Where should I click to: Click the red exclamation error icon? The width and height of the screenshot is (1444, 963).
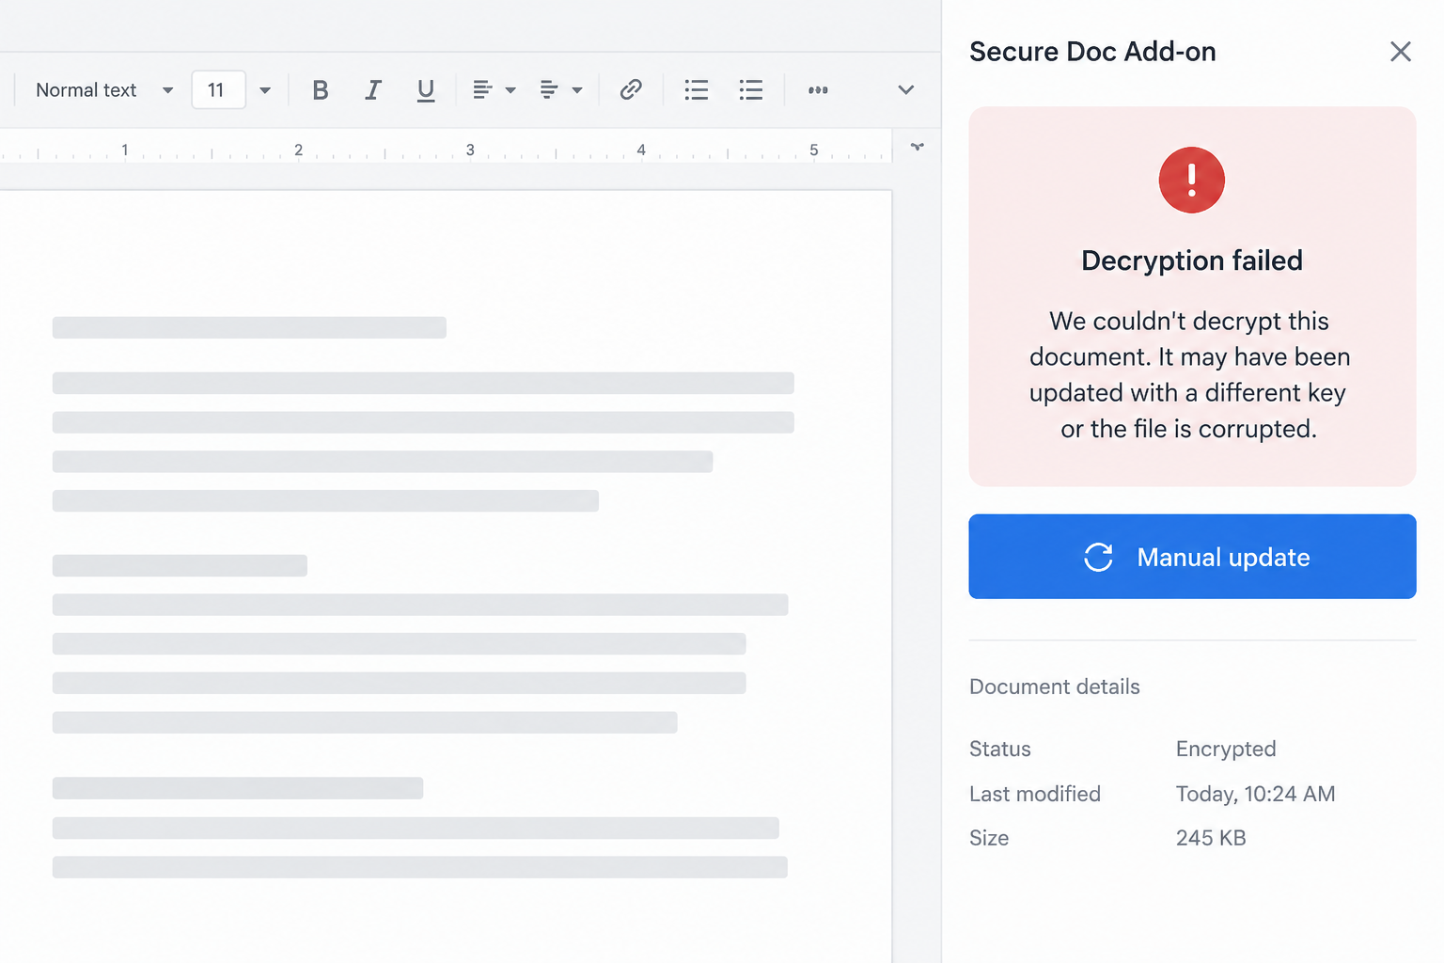coord(1192,180)
